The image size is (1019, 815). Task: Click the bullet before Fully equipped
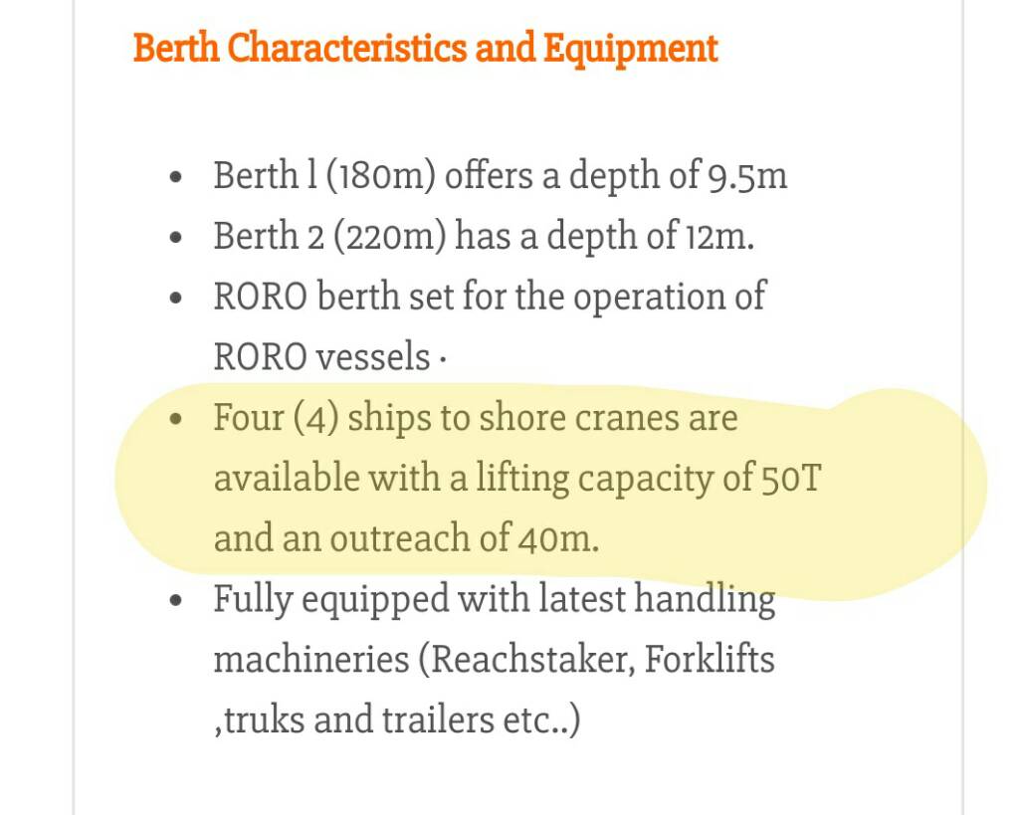click(x=176, y=602)
